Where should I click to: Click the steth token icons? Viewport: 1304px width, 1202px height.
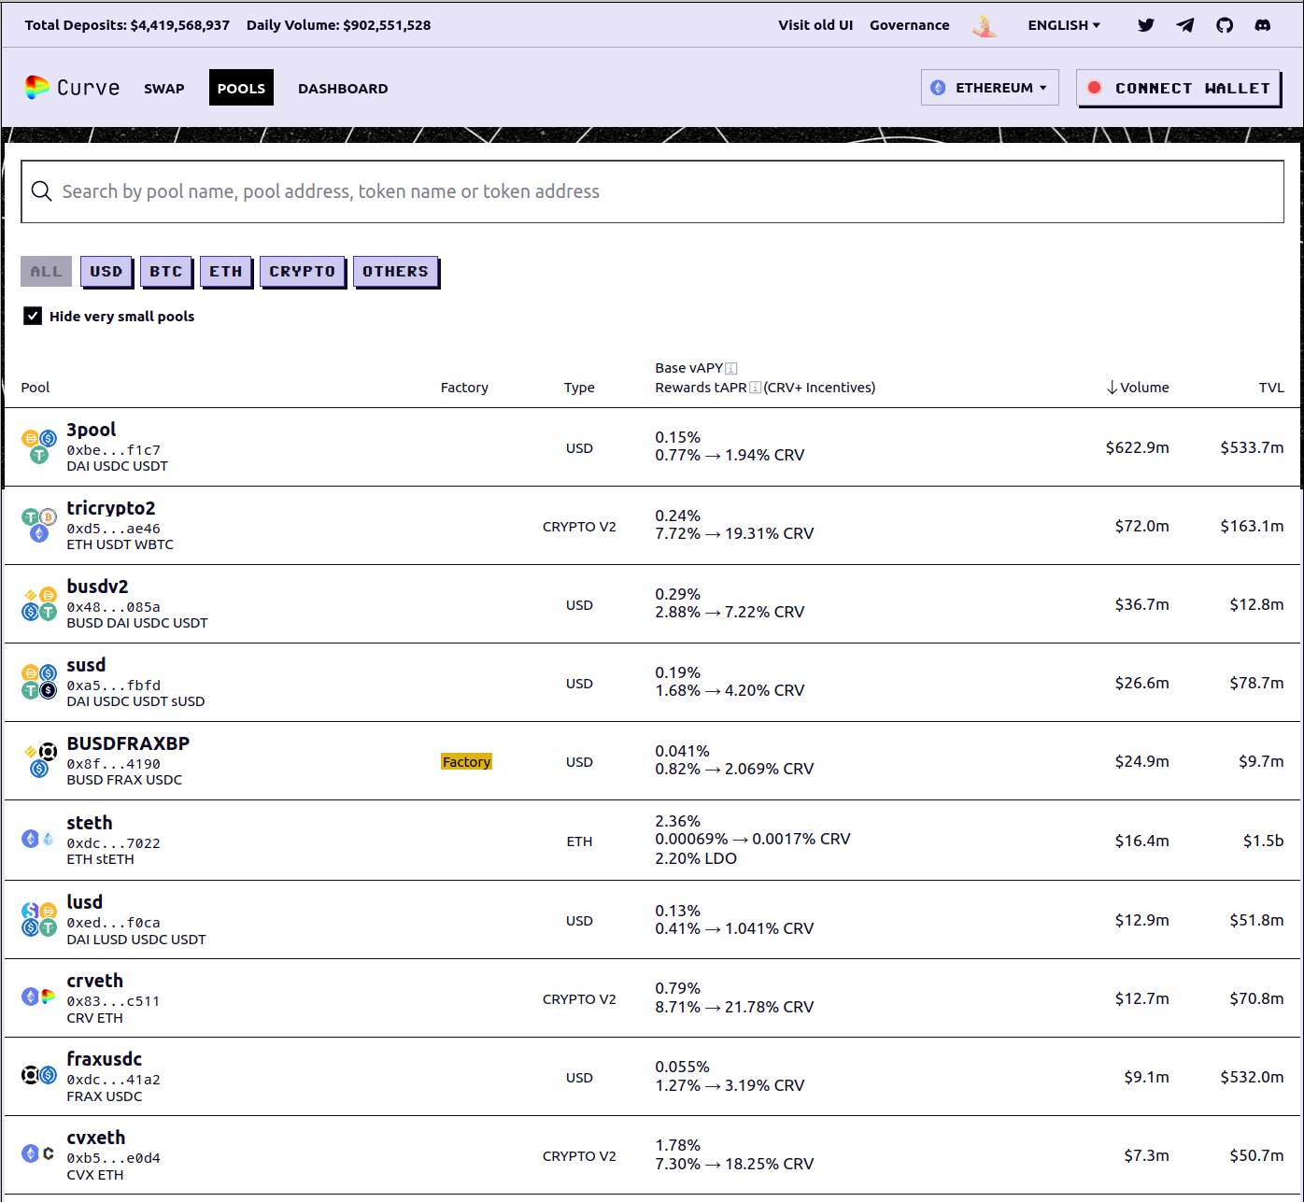pos(38,839)
